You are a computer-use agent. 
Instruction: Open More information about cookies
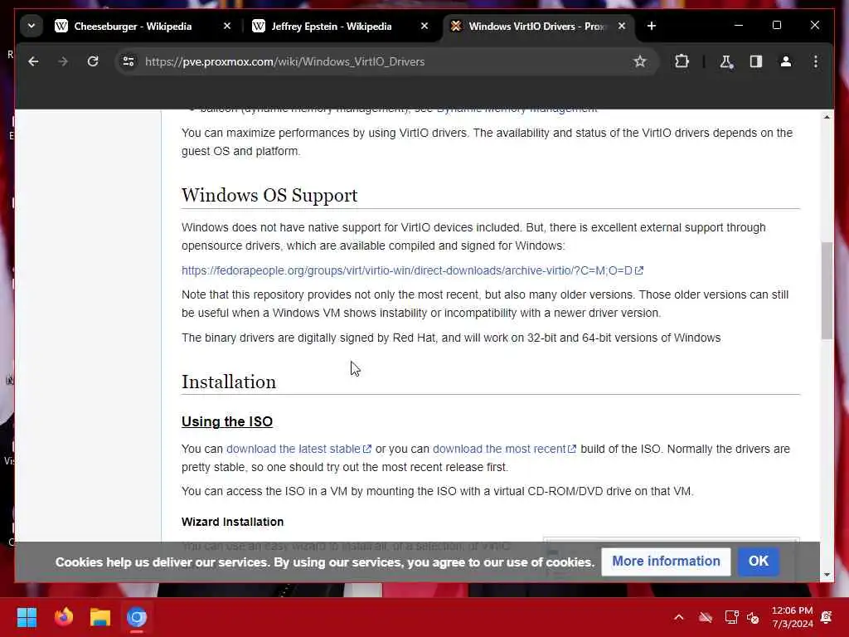click(666, 562)
